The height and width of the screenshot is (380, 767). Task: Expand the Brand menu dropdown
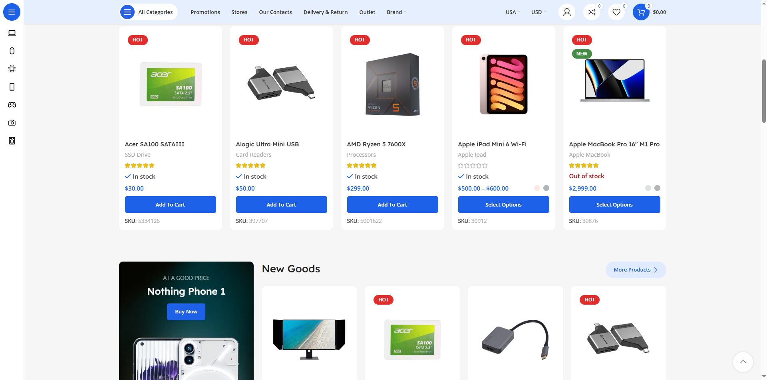point(396,12)
